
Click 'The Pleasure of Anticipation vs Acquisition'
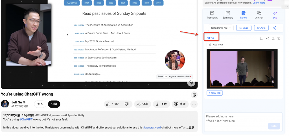109,25
